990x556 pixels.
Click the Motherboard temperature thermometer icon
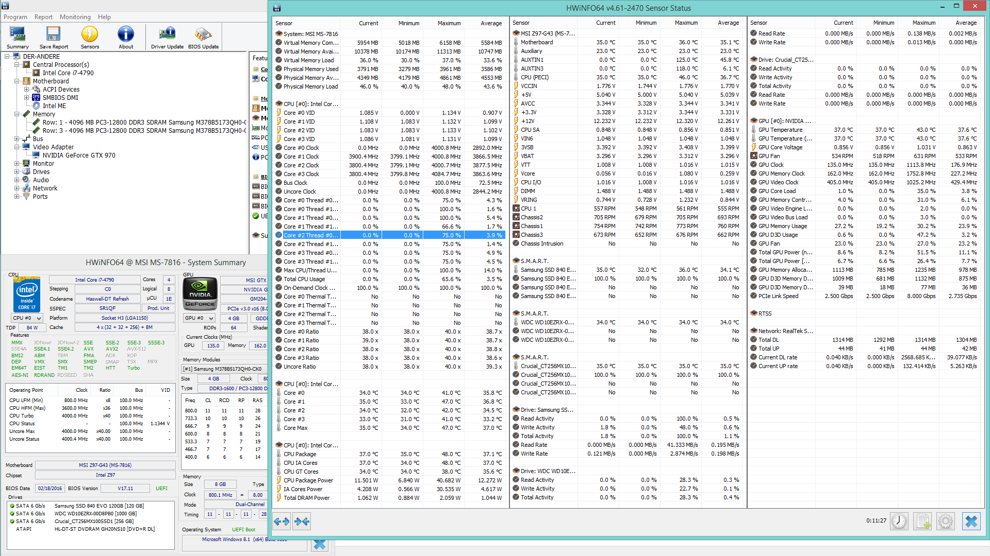[516, 42]
